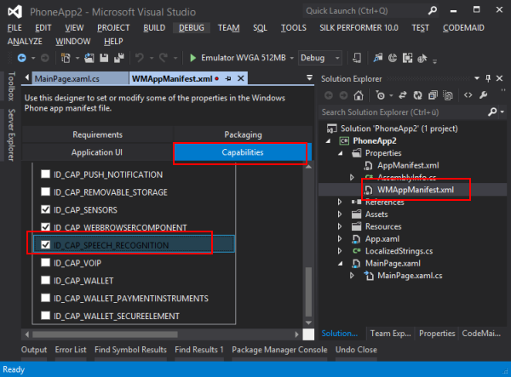Click the Open File toolbar icon
This screenshot has height=377, width=511.
(89, 58)
